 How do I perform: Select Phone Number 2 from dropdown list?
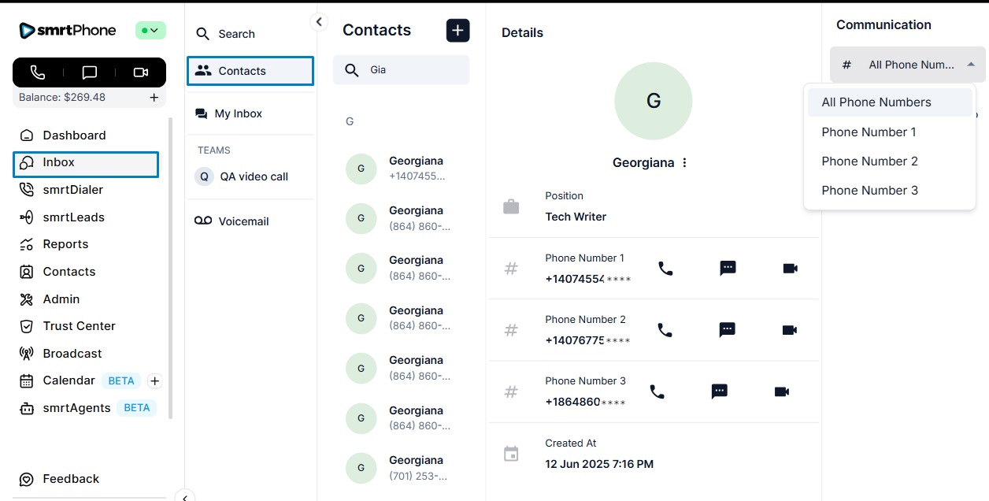(869, 161)
